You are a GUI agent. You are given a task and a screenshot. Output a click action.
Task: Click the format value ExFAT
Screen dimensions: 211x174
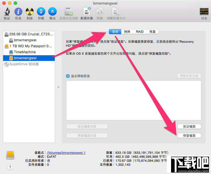(52, 157)
